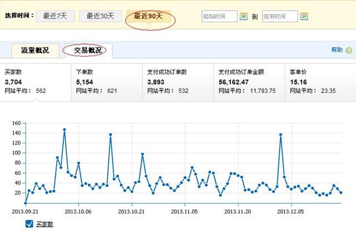
Task: Click the site average 621 value
Action: [x=112, y=91]
